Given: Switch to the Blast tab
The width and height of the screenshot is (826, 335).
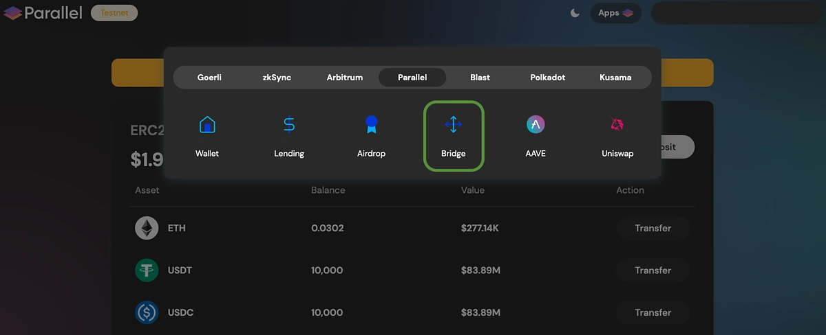Looking at the screenshot, I should pyautogui.click(x=480, y=78).
